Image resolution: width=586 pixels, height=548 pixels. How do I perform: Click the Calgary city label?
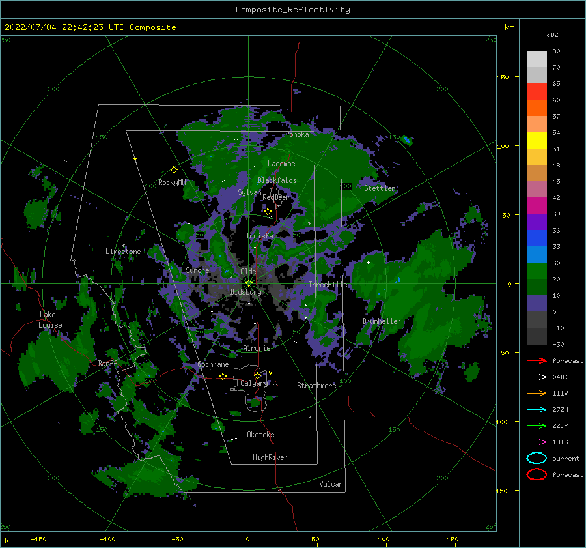click(x=254, y=383)
